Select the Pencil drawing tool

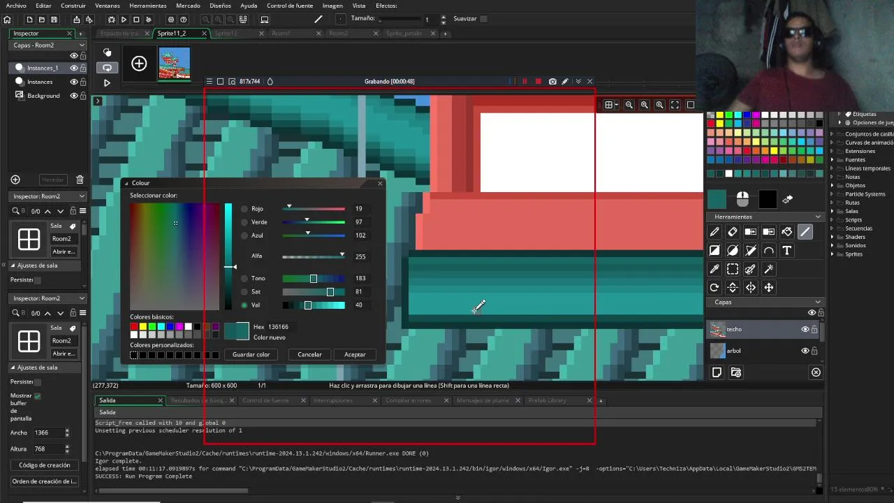click(x=715, y=232)
